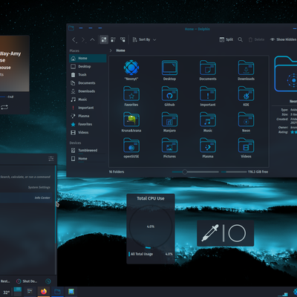Click the network signal tray icon
This screenshot has height=297, width=297.
click(x=282, y=294)
